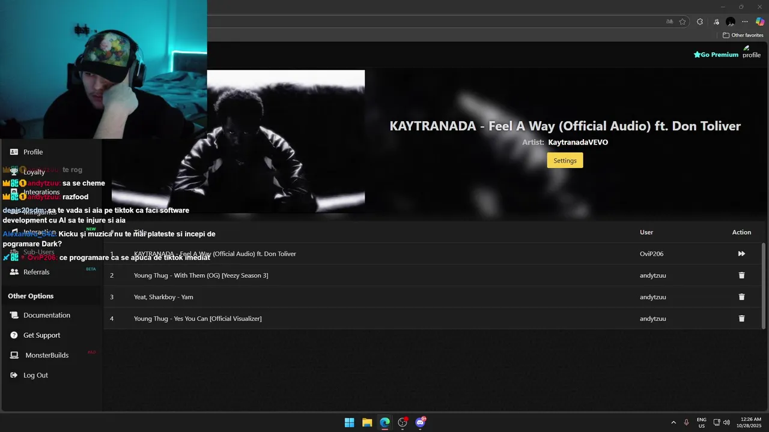
Task: Click the Log Out arrow icon
Action: (x=14, y=375)
